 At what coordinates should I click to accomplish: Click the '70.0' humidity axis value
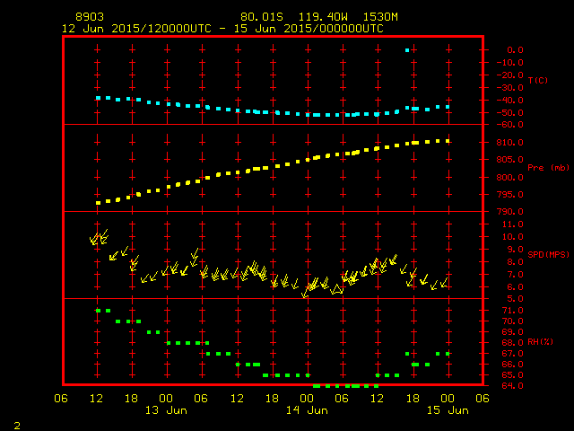[512, 321]
